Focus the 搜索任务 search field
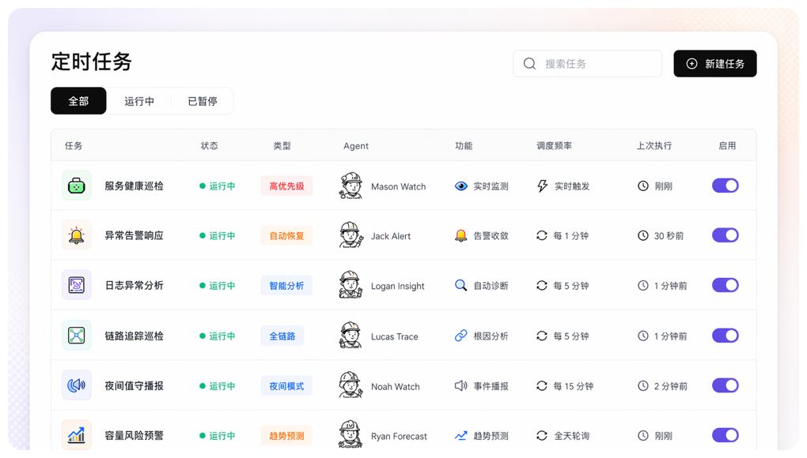 click(587, 64)
